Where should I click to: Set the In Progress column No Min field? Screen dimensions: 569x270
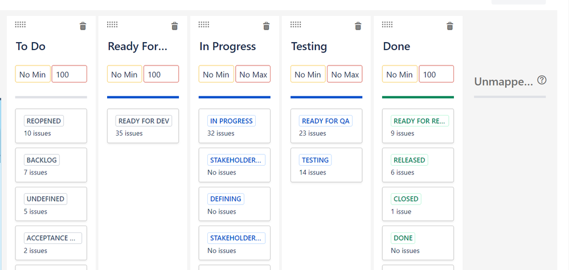pos(216,74)
